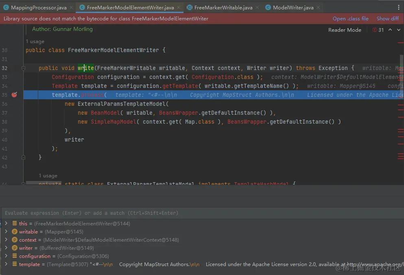Click the write method name on line 32
The height and width of the screenshot is (275, 404).
click(x=86, y=68)
